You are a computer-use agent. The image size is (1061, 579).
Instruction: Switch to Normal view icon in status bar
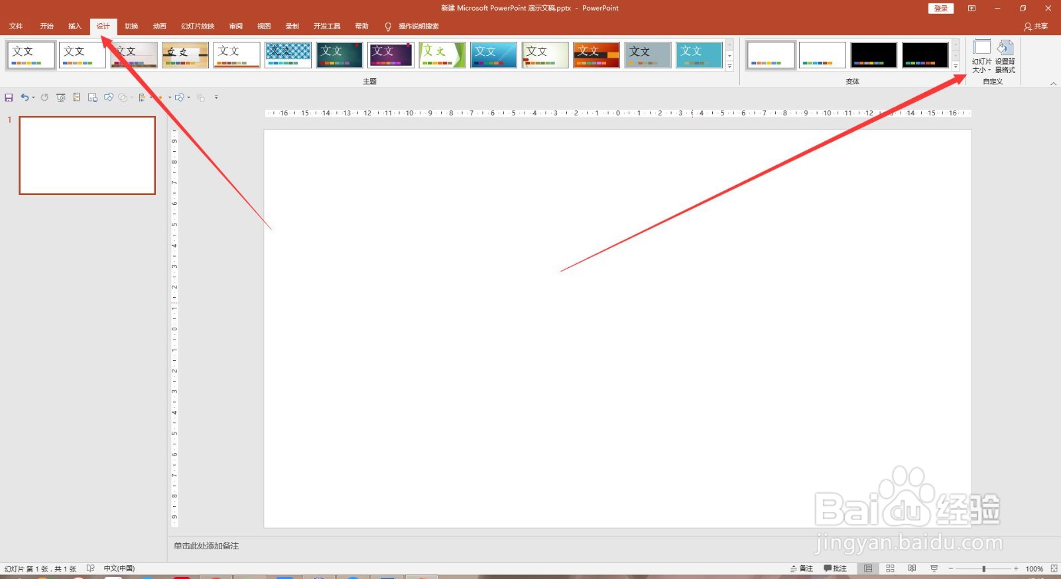pyautogui.click(x=868, y=569)
